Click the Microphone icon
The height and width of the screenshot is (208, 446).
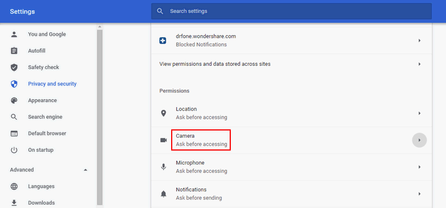click(163, 167)
